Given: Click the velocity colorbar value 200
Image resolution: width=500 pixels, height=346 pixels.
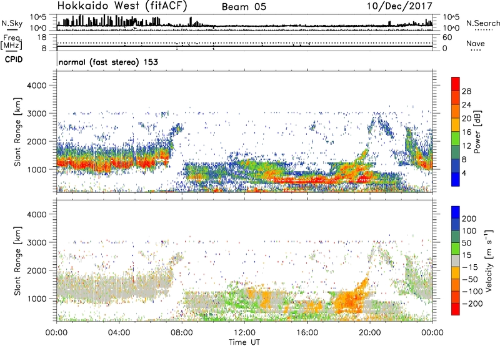Looking at the screenshot, I should click(469, 219).
